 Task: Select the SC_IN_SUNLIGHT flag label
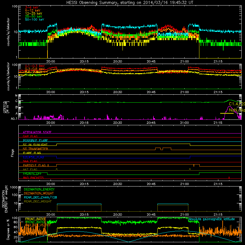click(35, 145)
